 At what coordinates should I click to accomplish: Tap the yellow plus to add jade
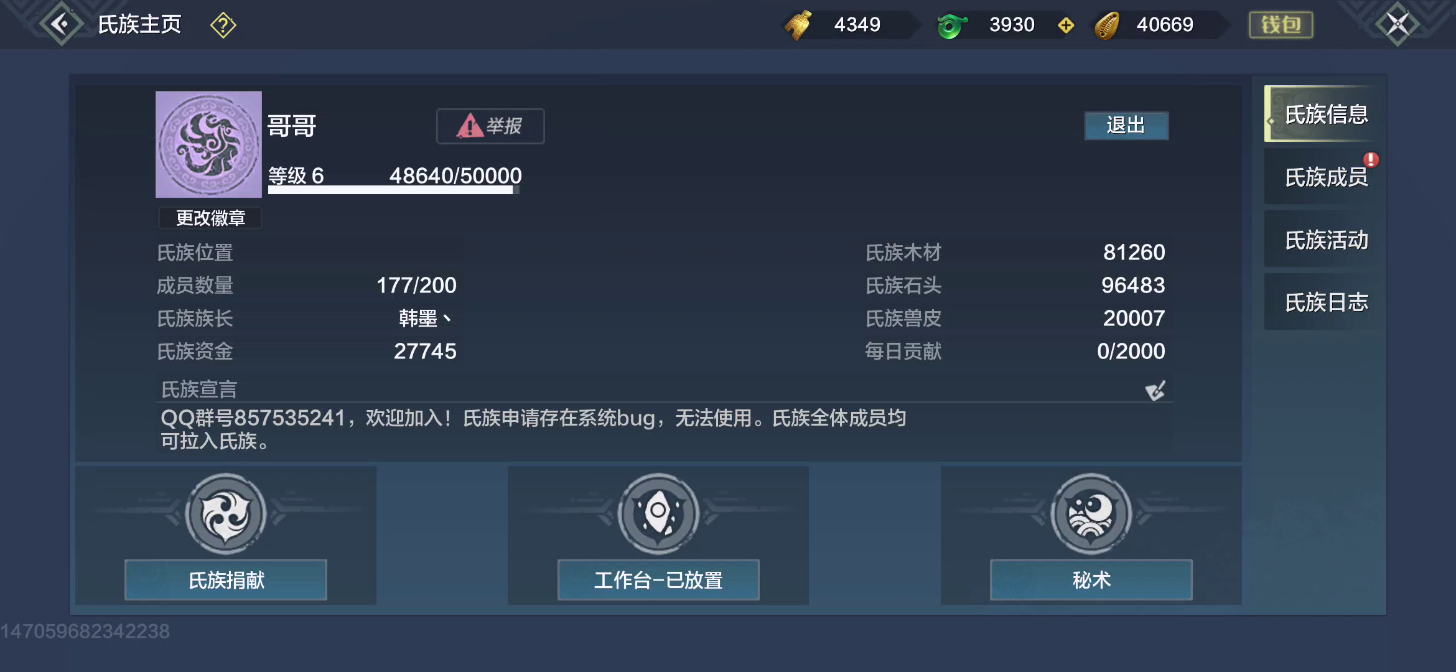[x=1066, y=25]
